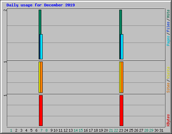Click the orange Sites bar for day 7
Image resolution: width=172 pixels, height=134 pixels.
[x=41, y=77]
